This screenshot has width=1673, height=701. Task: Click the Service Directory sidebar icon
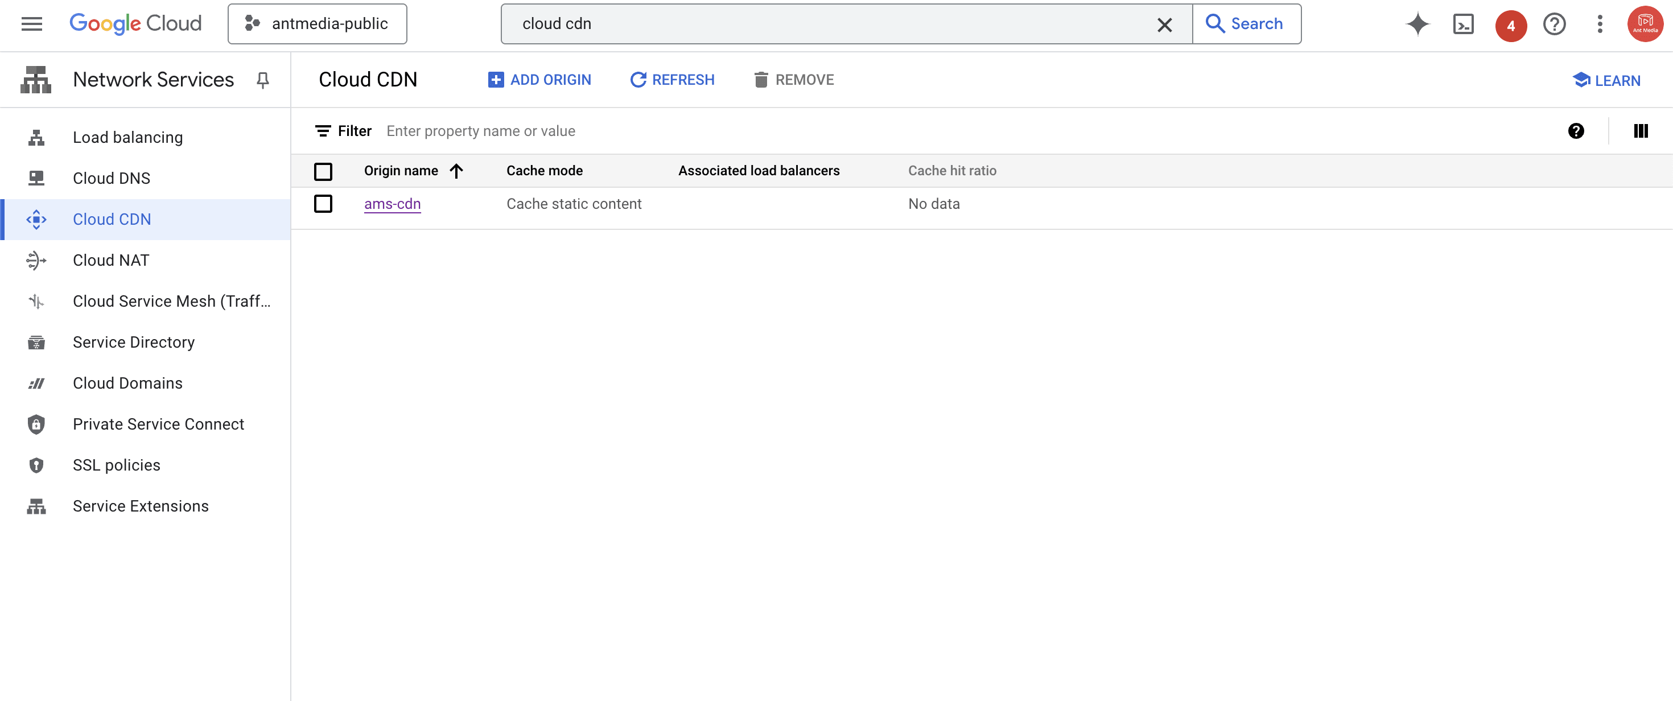point(36,343)
